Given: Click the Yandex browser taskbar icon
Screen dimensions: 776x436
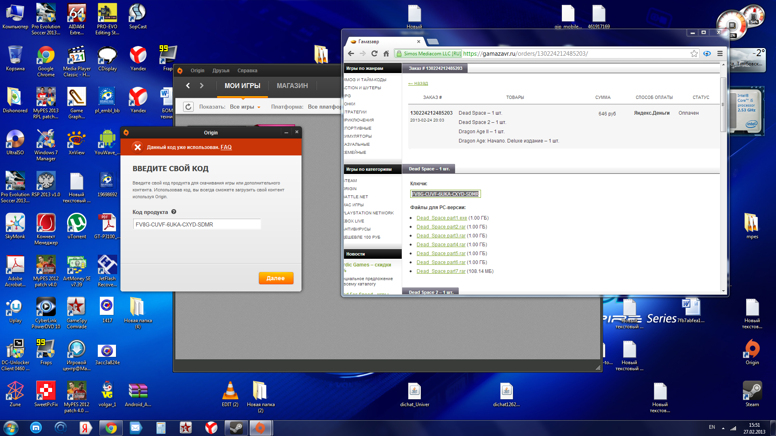Looking at the screenshot, I should 211,428.
